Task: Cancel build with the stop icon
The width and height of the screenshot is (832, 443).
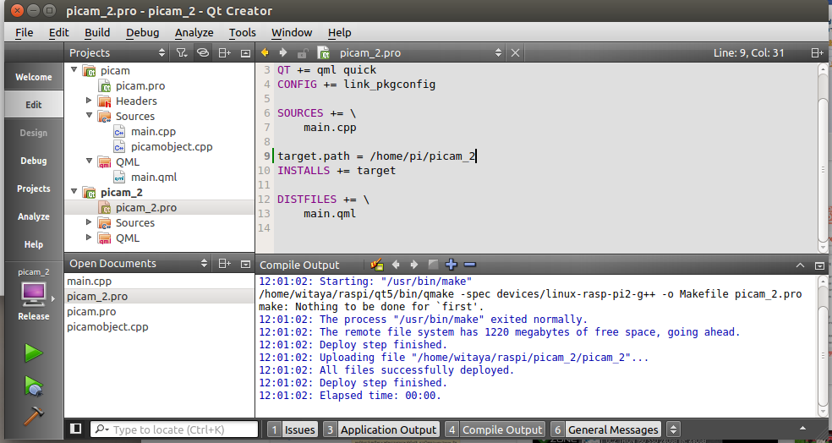Action: [x=433, y=265]
